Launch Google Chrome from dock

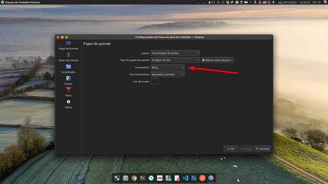pos(134,178)
